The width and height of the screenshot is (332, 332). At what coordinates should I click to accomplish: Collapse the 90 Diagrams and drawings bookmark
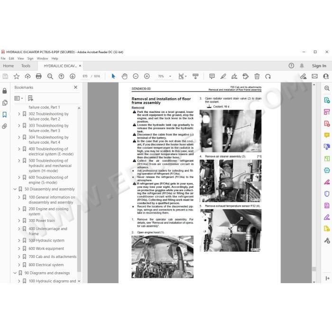[x=15, y=273]
